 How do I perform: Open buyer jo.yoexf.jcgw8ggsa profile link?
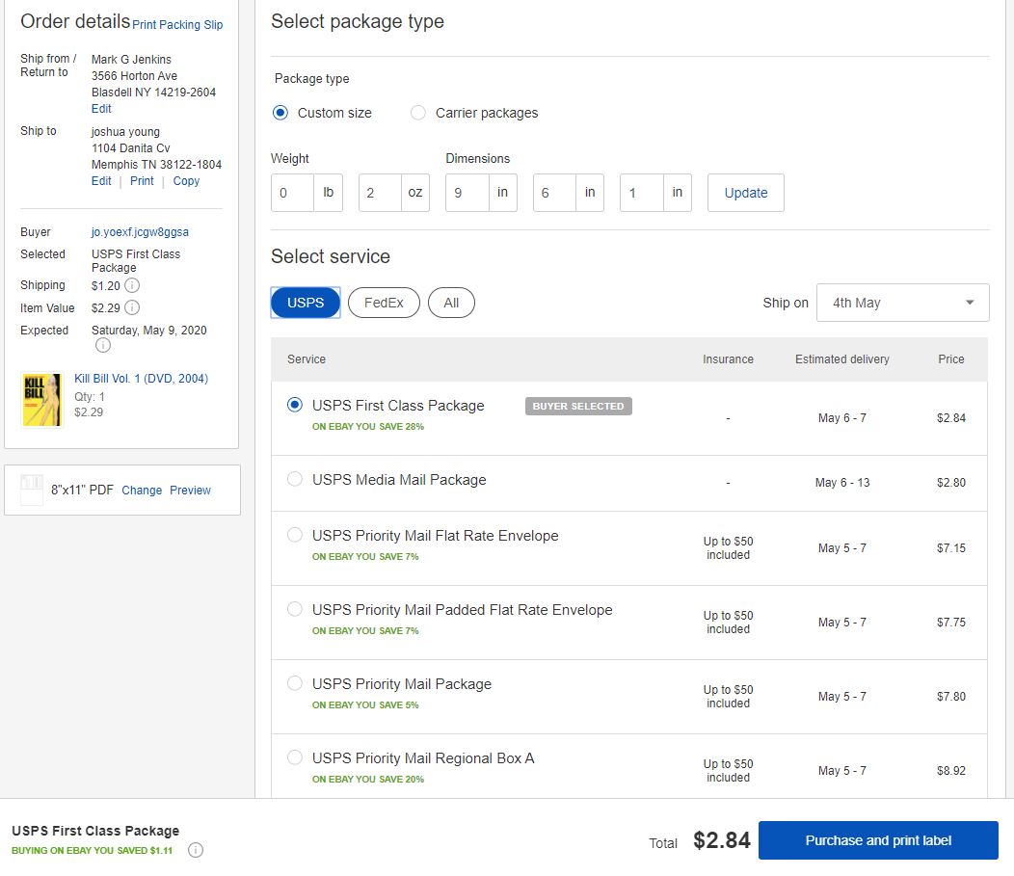coord(140,231)
